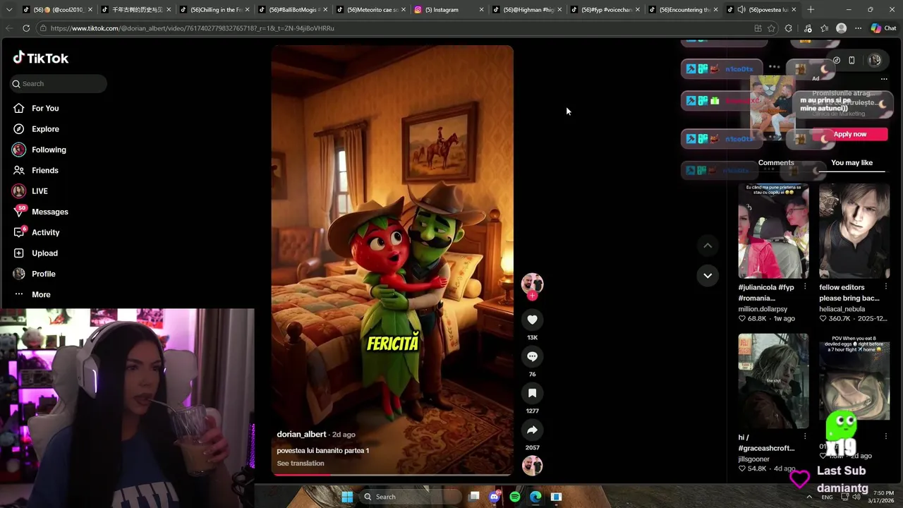This screenshot has height=508, width=903.
Task: Bookmark the video to favorites
Action: tap(532, 393)
